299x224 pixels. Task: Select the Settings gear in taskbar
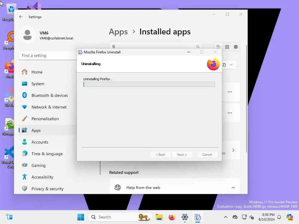(185, 217)
